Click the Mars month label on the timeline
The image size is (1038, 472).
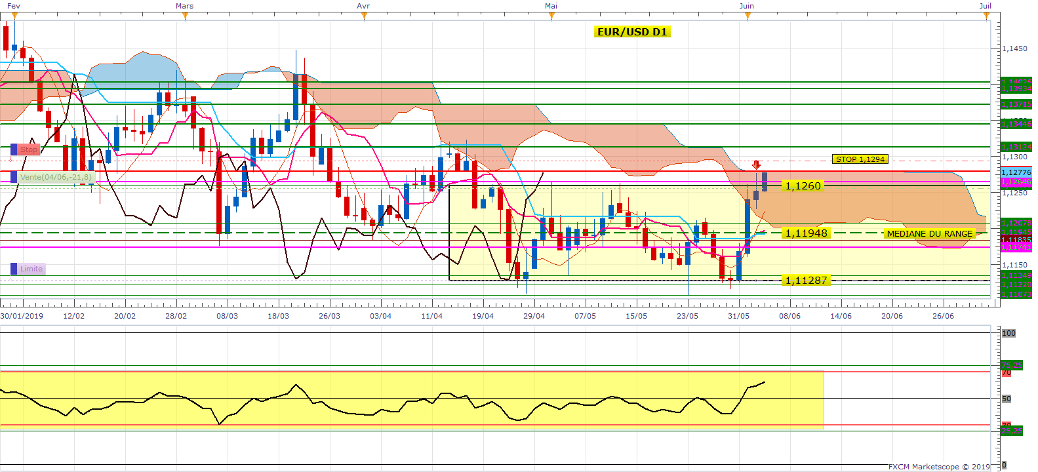185,6
